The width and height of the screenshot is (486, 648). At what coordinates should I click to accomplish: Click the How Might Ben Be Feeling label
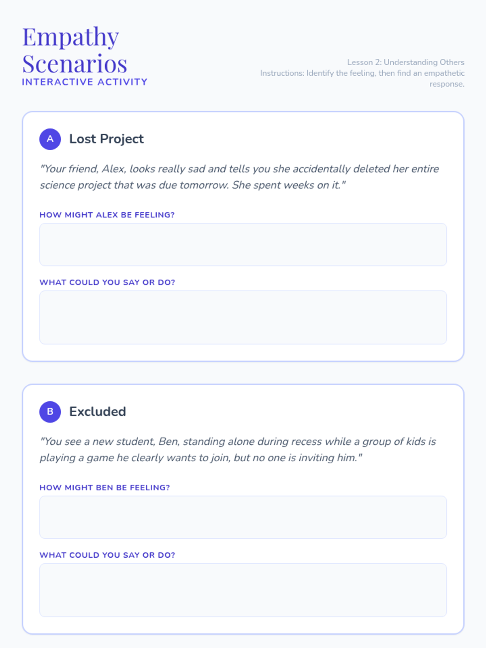click(104, 488)
